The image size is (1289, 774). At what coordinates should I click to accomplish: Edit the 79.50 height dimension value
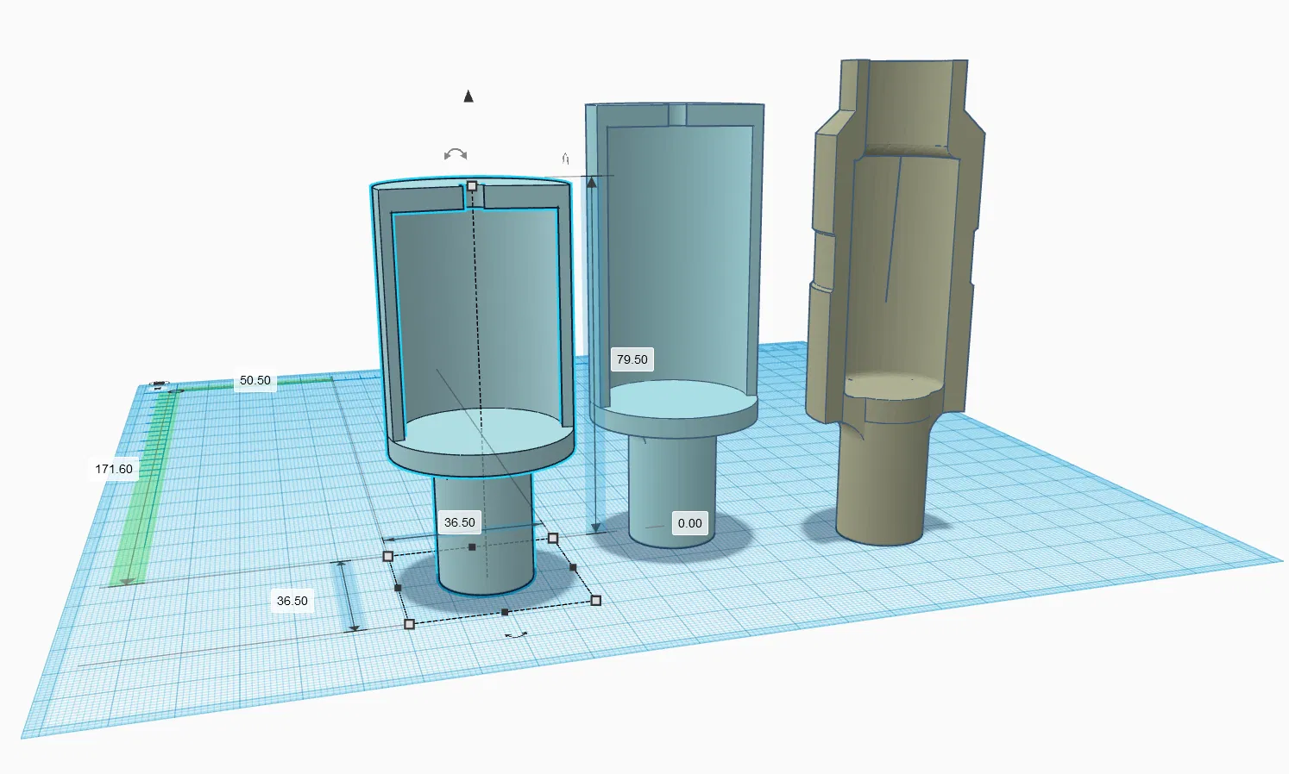[x=632, y=359]
